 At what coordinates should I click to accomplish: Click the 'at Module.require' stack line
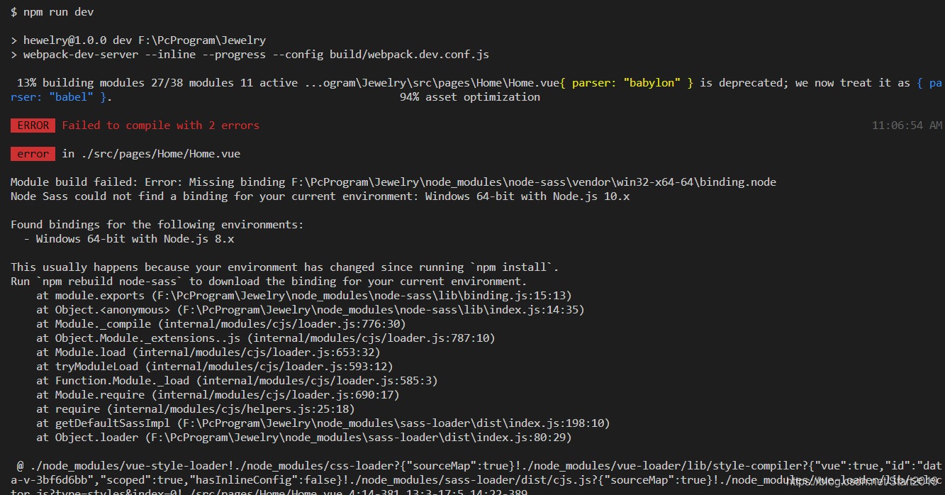tap(218, 395)
